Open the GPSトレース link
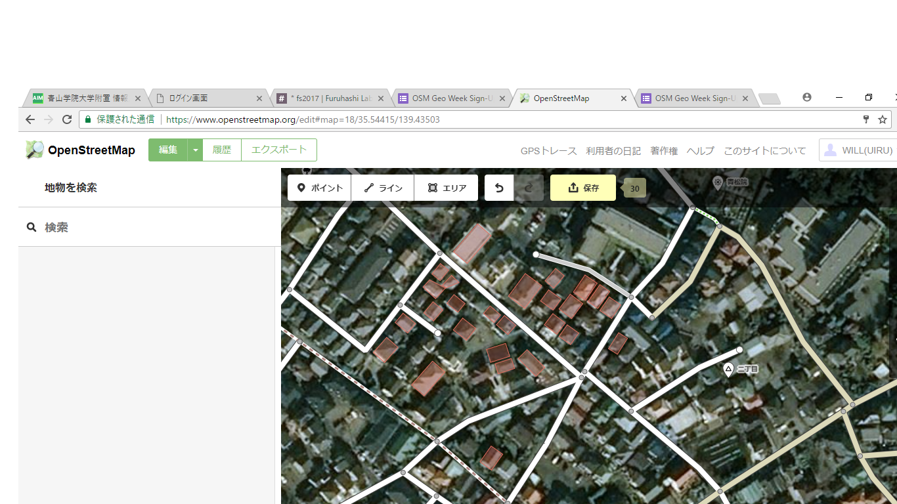This screenshot has width=897, height=504. tap(549, 150)
